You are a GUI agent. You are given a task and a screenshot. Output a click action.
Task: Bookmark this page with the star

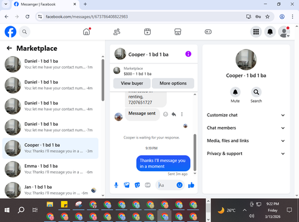pyautogui.click(x=267, y=17)
